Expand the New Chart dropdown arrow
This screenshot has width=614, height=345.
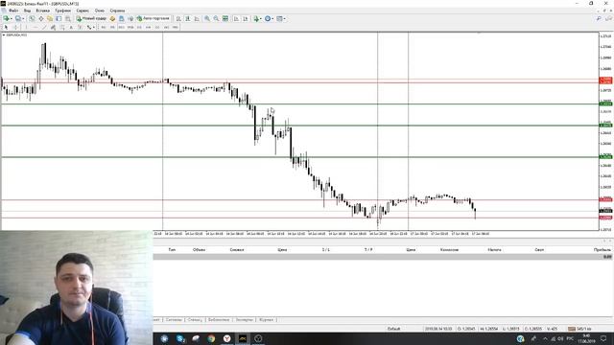[x=12, y=18]
